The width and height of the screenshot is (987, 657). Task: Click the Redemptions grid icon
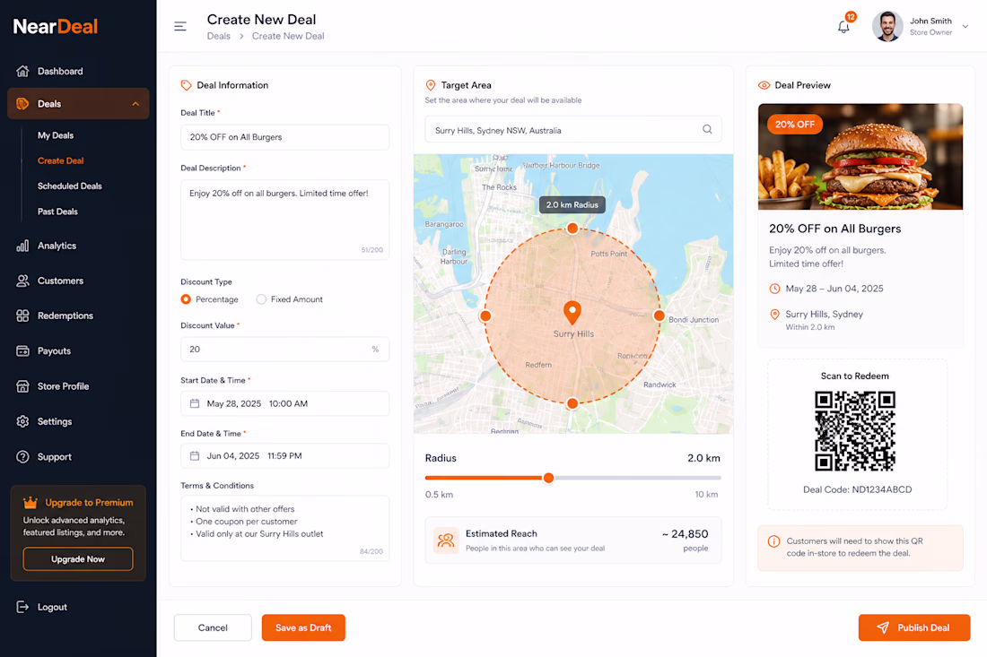22,316
